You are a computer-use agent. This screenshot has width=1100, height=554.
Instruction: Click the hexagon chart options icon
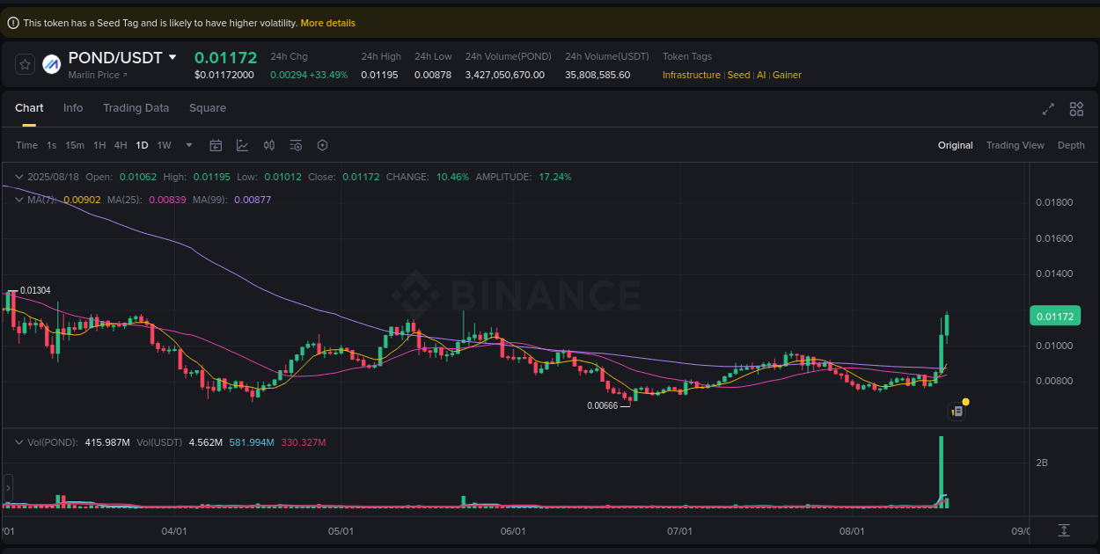tap(322, 145)
